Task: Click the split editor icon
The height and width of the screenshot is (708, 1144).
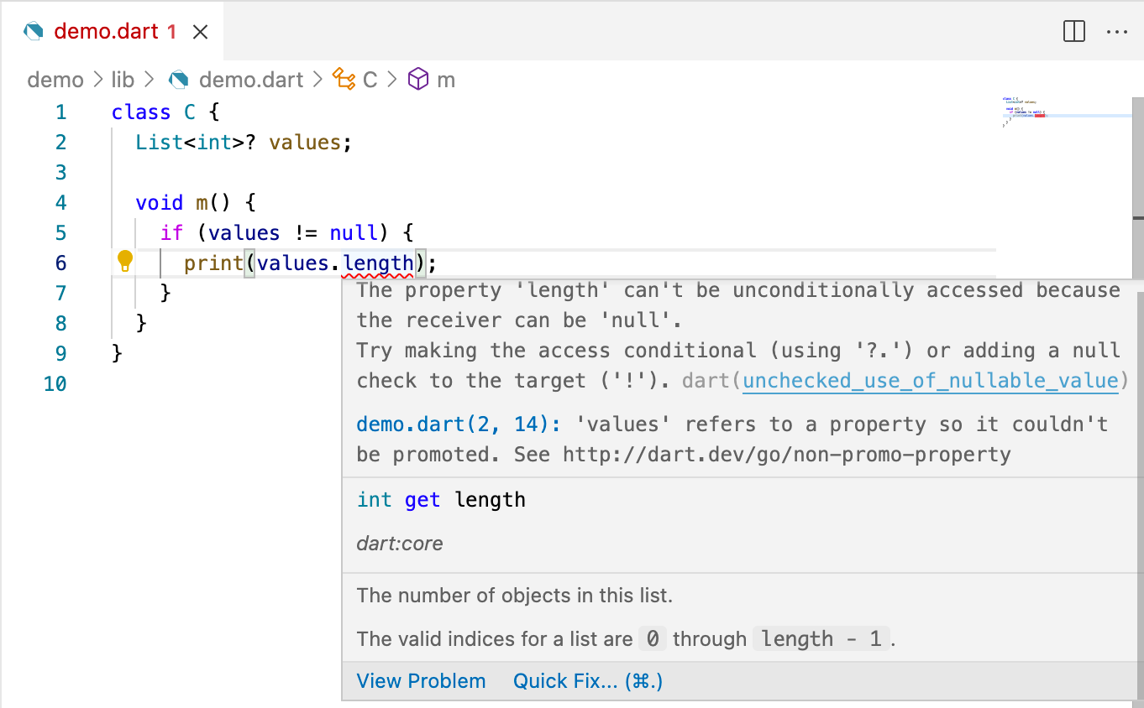Action: coord(1074,32)
